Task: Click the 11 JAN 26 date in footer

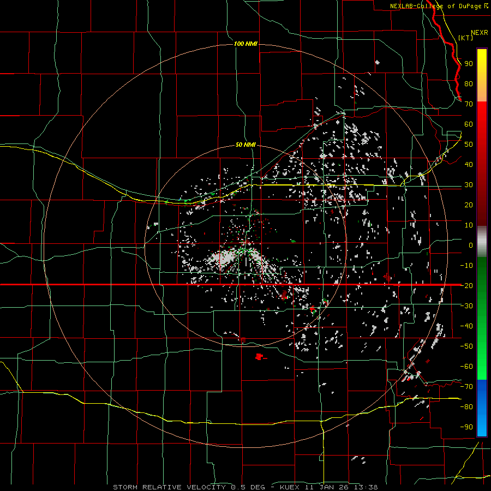Action: tap(327, 487)
